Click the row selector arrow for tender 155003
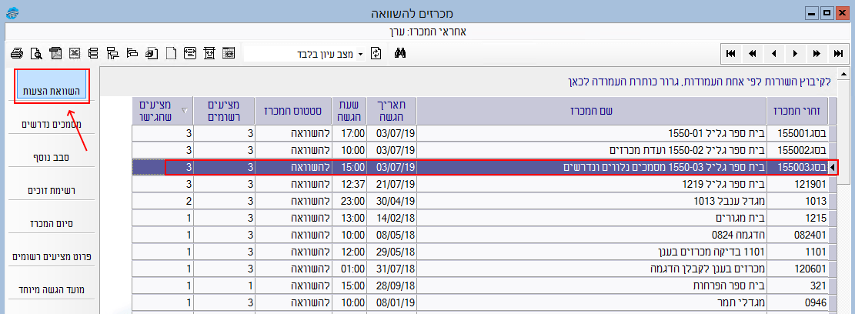This screenshot has width=855, height=314. pos(832,167)
